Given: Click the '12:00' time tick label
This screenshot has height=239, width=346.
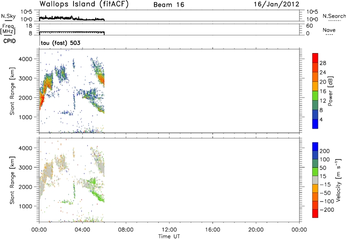Looking at the screenshot, I should pyautogui.click(x=169, y=230).
